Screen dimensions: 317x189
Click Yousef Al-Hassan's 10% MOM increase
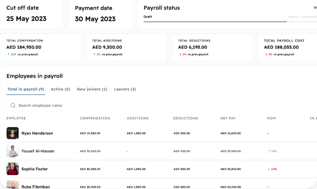click(272, 151)
